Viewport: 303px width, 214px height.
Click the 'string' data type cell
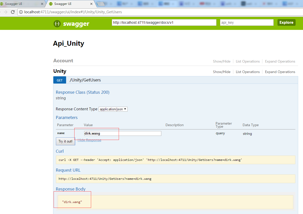247,134
